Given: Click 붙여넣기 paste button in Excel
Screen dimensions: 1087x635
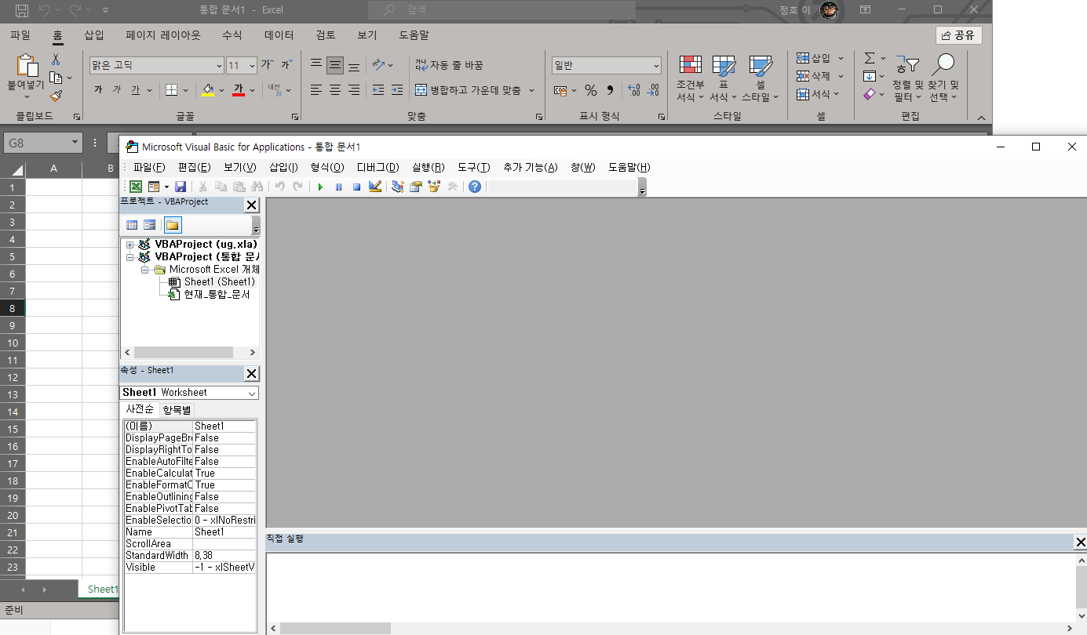Looking at the screenshot, I should [26, 78].
